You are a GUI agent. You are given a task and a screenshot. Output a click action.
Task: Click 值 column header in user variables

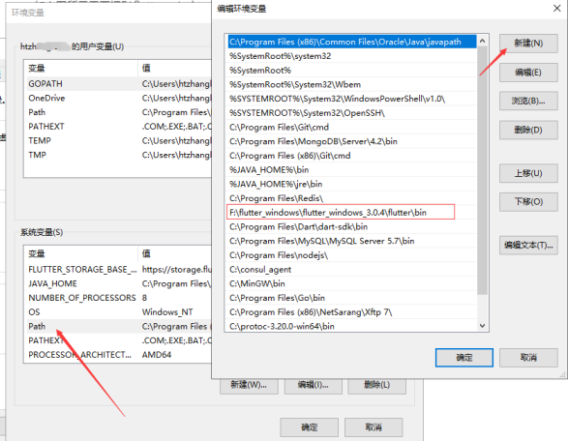coord(174,68)
